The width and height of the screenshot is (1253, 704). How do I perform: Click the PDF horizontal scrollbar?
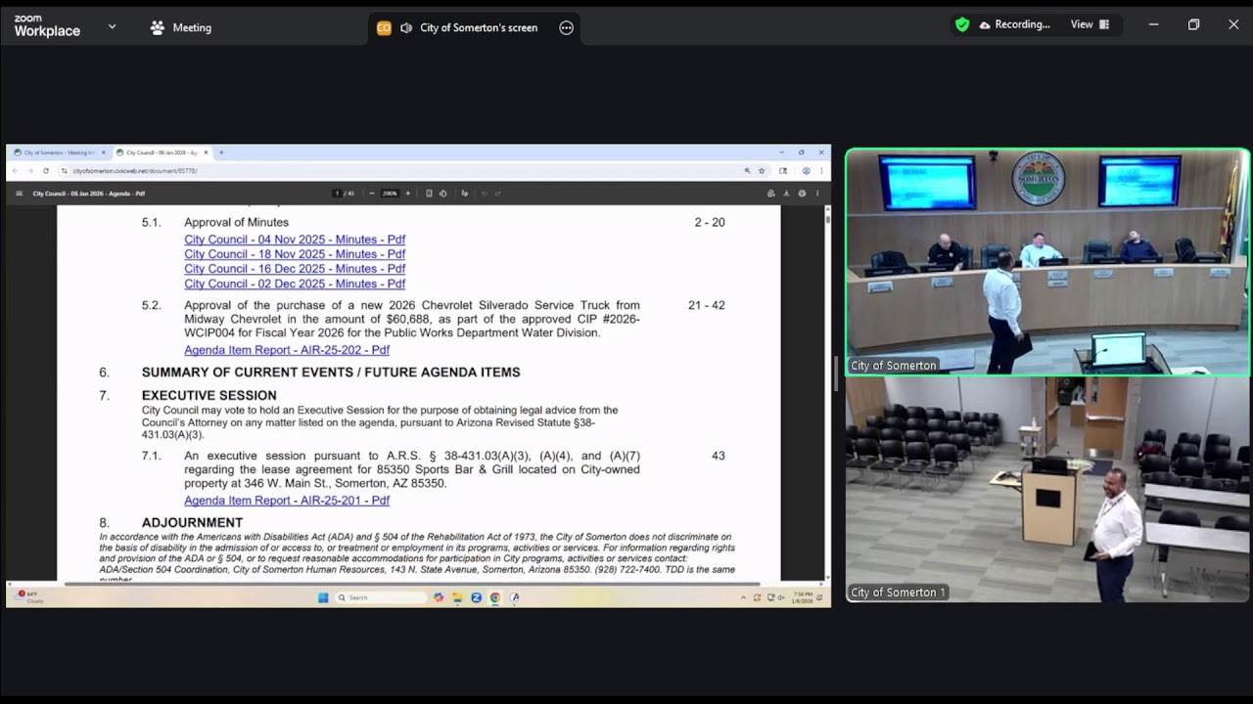(x=411, y=584)
